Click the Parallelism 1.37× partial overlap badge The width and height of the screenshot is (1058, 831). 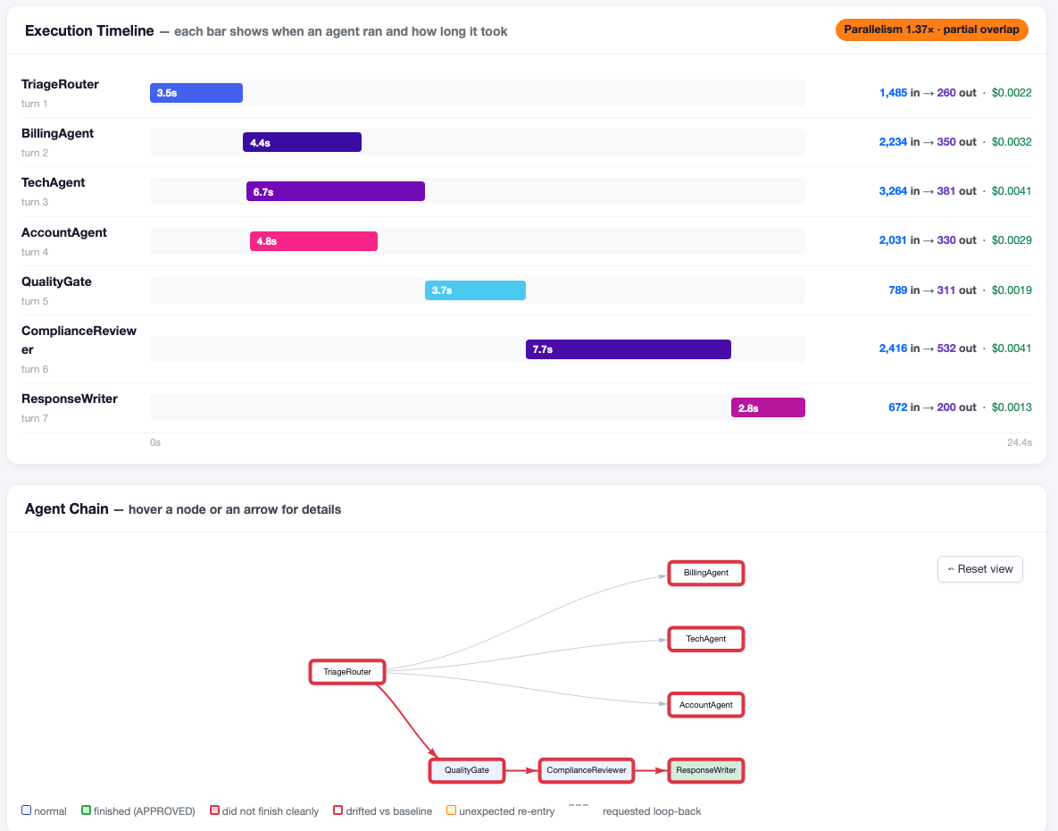tap(931, 29)
